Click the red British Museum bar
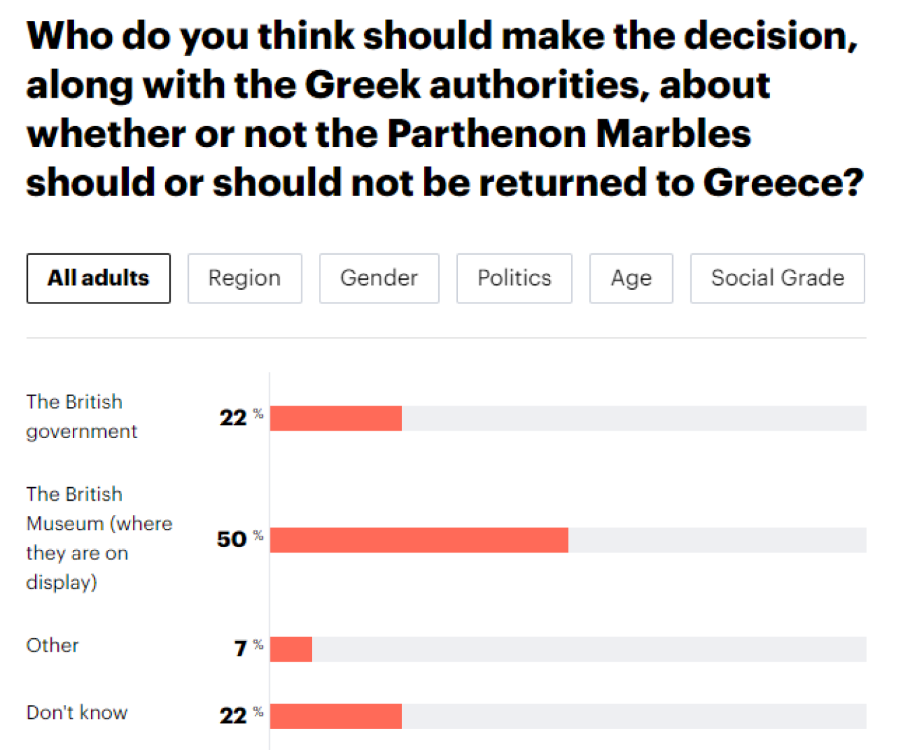 pyautogui.click(x=419, y=540)
